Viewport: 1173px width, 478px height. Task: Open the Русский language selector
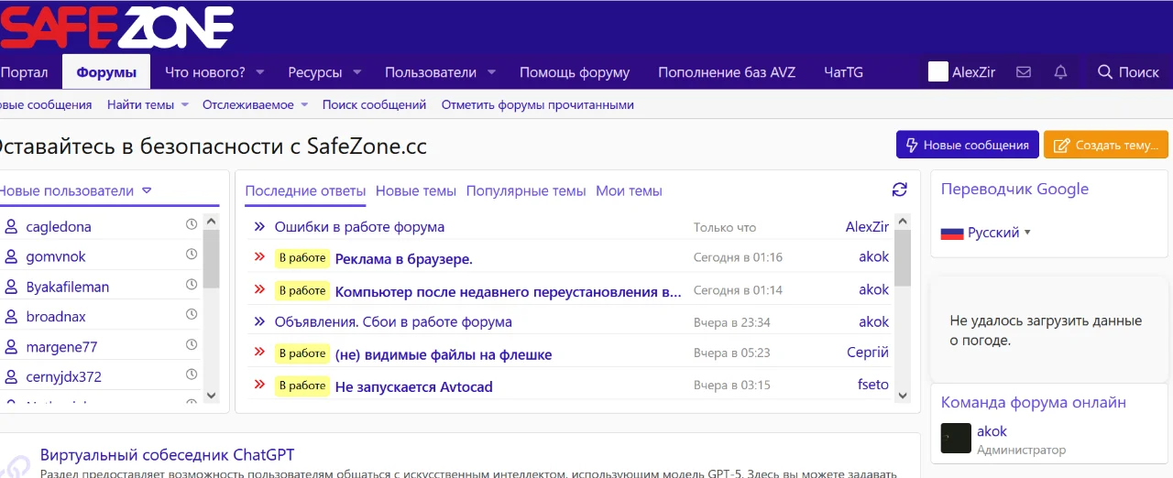(x=986, y=233)
